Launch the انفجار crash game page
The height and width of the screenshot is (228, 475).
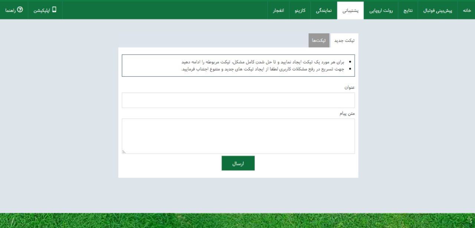278,10
